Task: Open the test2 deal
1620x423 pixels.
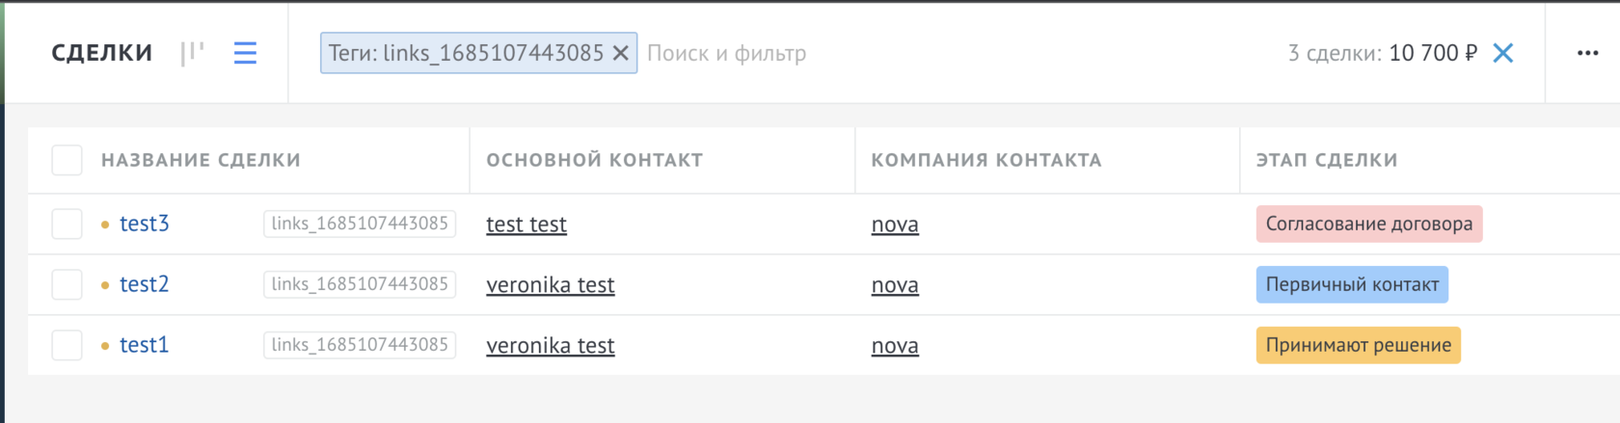Action: tap(144, 284)
